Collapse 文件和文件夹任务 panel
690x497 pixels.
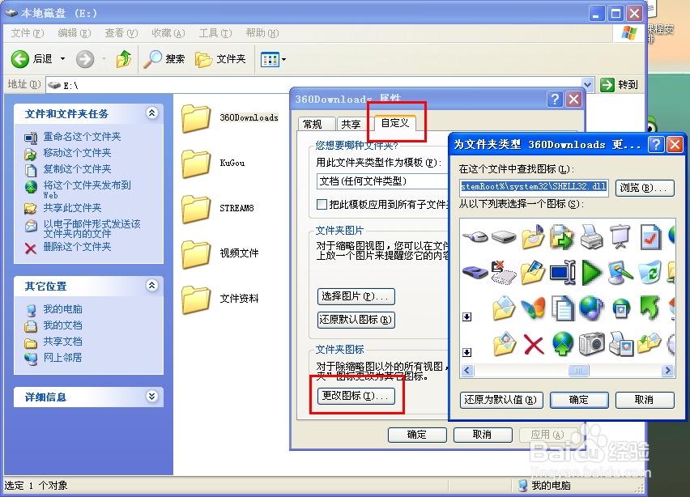coord(151,113)
